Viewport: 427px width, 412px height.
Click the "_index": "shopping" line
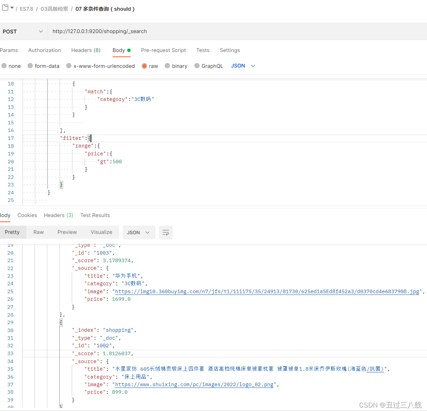tap(104, 330)
